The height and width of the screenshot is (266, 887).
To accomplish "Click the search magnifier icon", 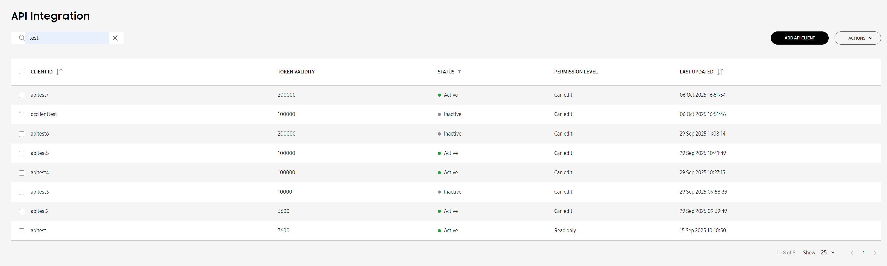I will click(21, 38).
